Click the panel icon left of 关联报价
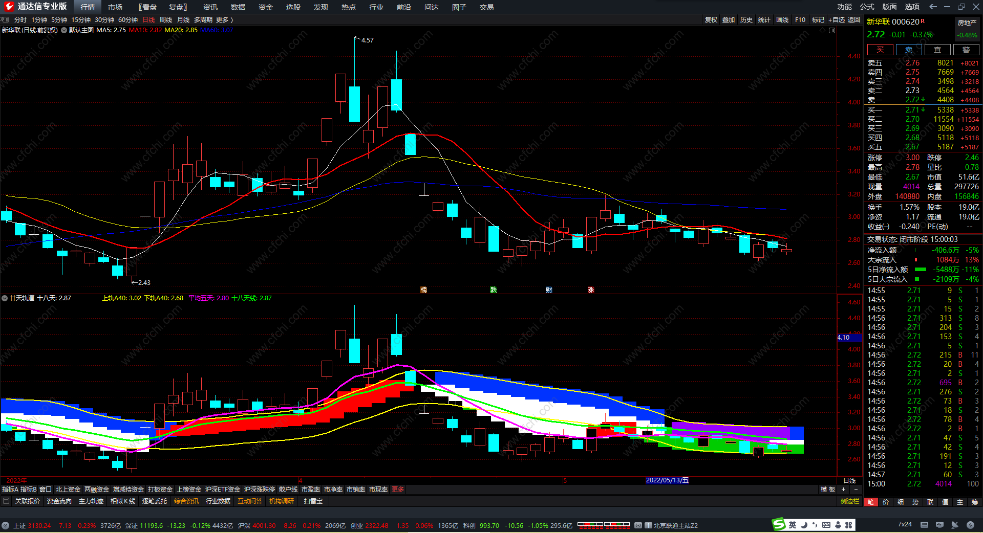Viewport: 983px width, 533px height. (x=6, y=501)
